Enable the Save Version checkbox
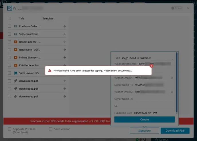 pos(51,129)
